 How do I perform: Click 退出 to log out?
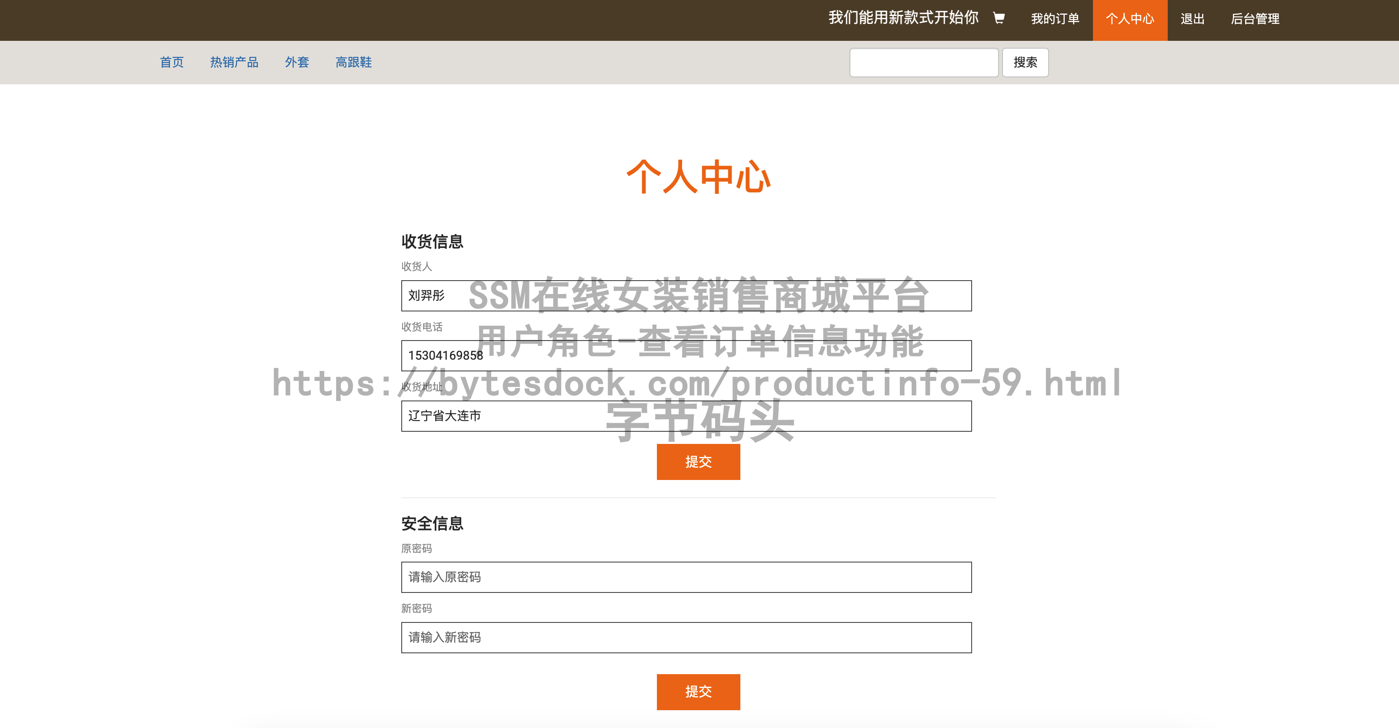(x=1192, y=20)
